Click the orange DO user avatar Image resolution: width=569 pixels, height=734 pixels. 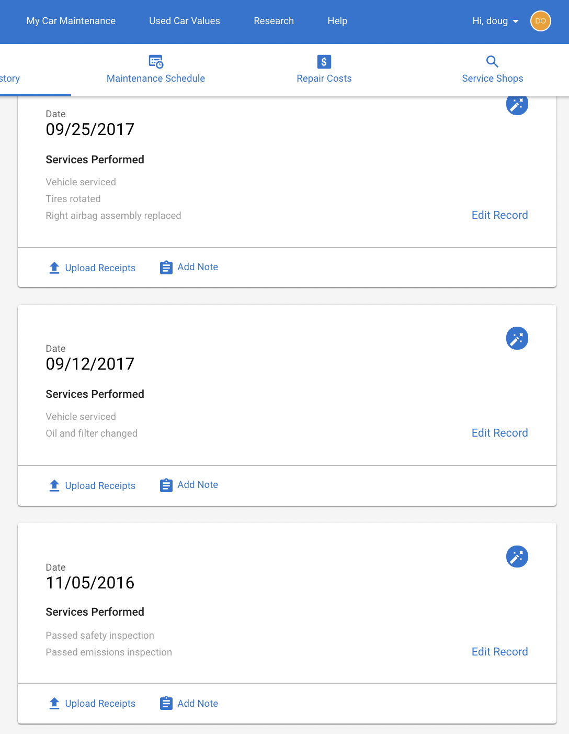(x=541, y=21)
